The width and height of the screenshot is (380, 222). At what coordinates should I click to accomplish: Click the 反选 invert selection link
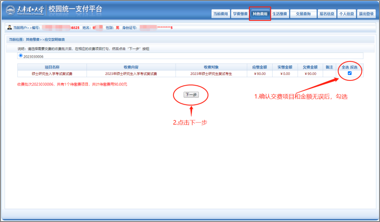[354, 67]
